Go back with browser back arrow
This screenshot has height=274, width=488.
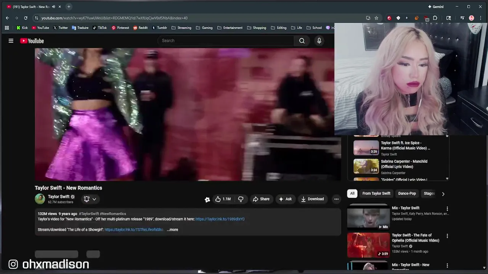pos(7,18)
